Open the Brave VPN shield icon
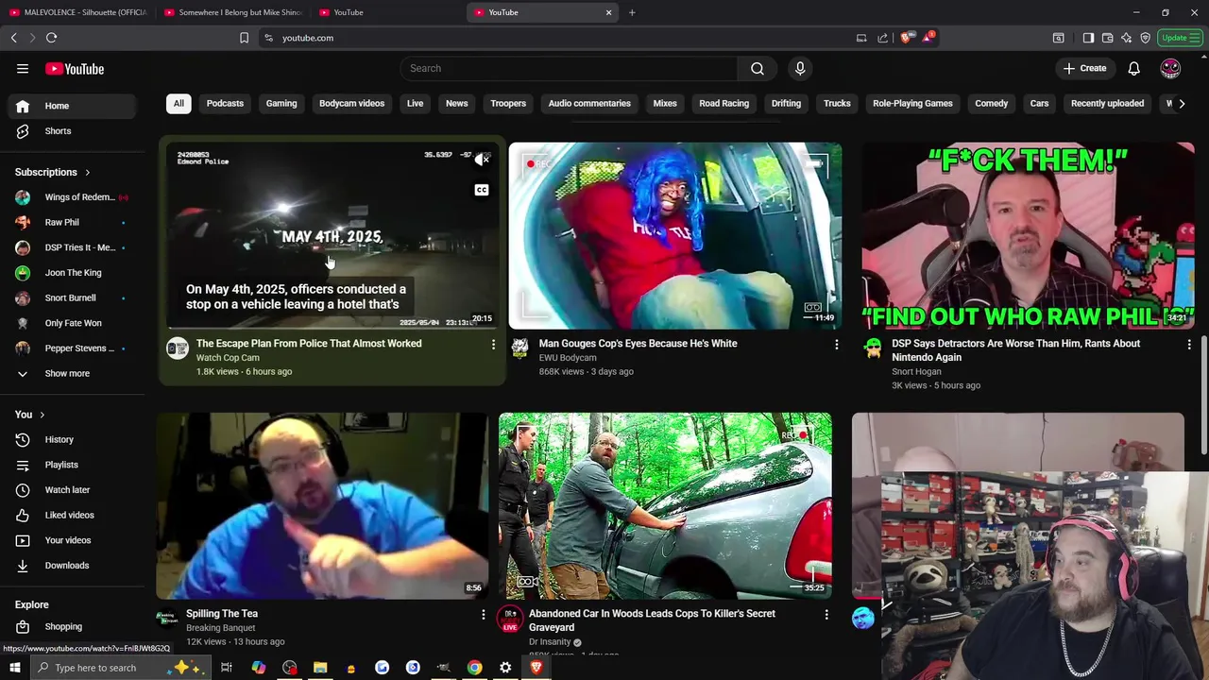This screenshot has width=1209, height=680. click(1146, 38)
